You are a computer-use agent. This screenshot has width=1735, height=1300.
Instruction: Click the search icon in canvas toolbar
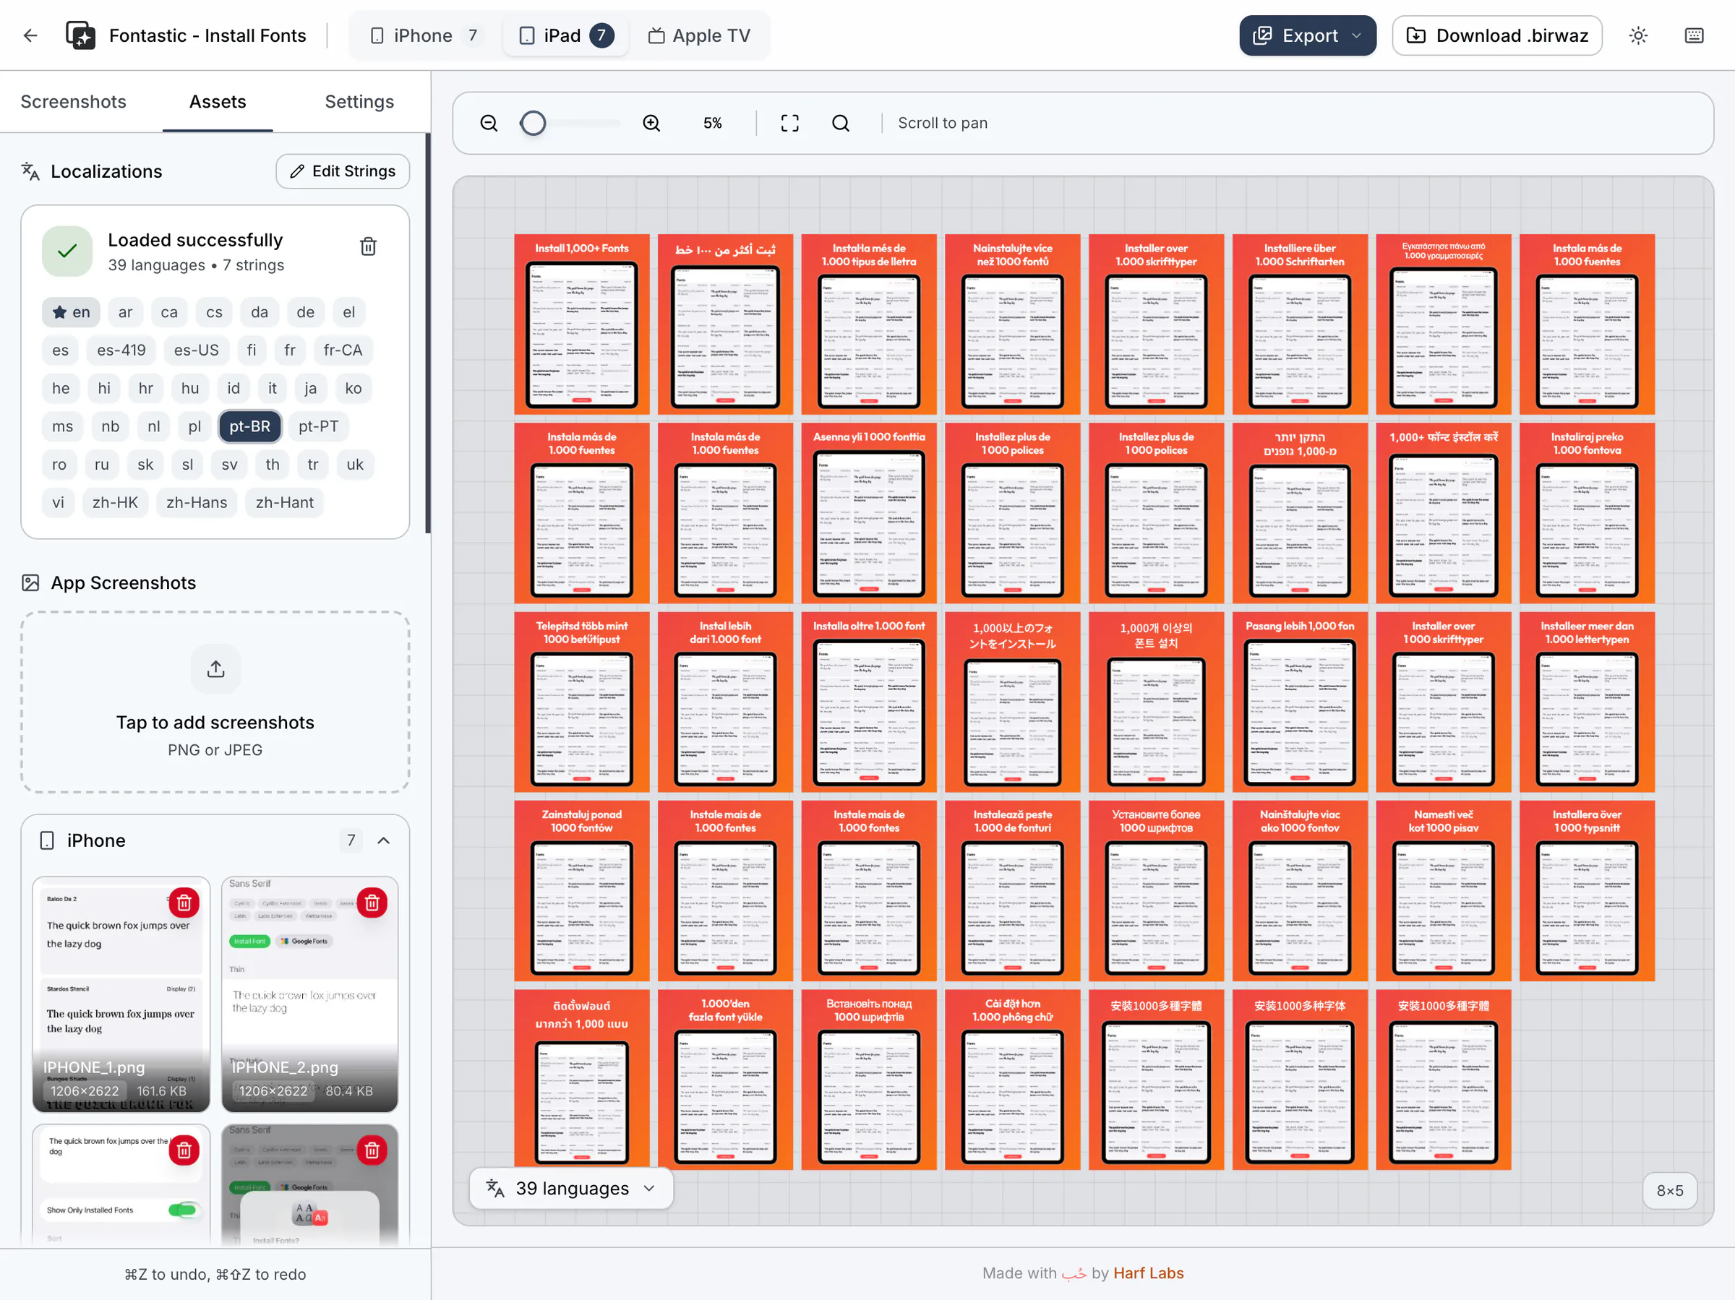tap(840, 123)
